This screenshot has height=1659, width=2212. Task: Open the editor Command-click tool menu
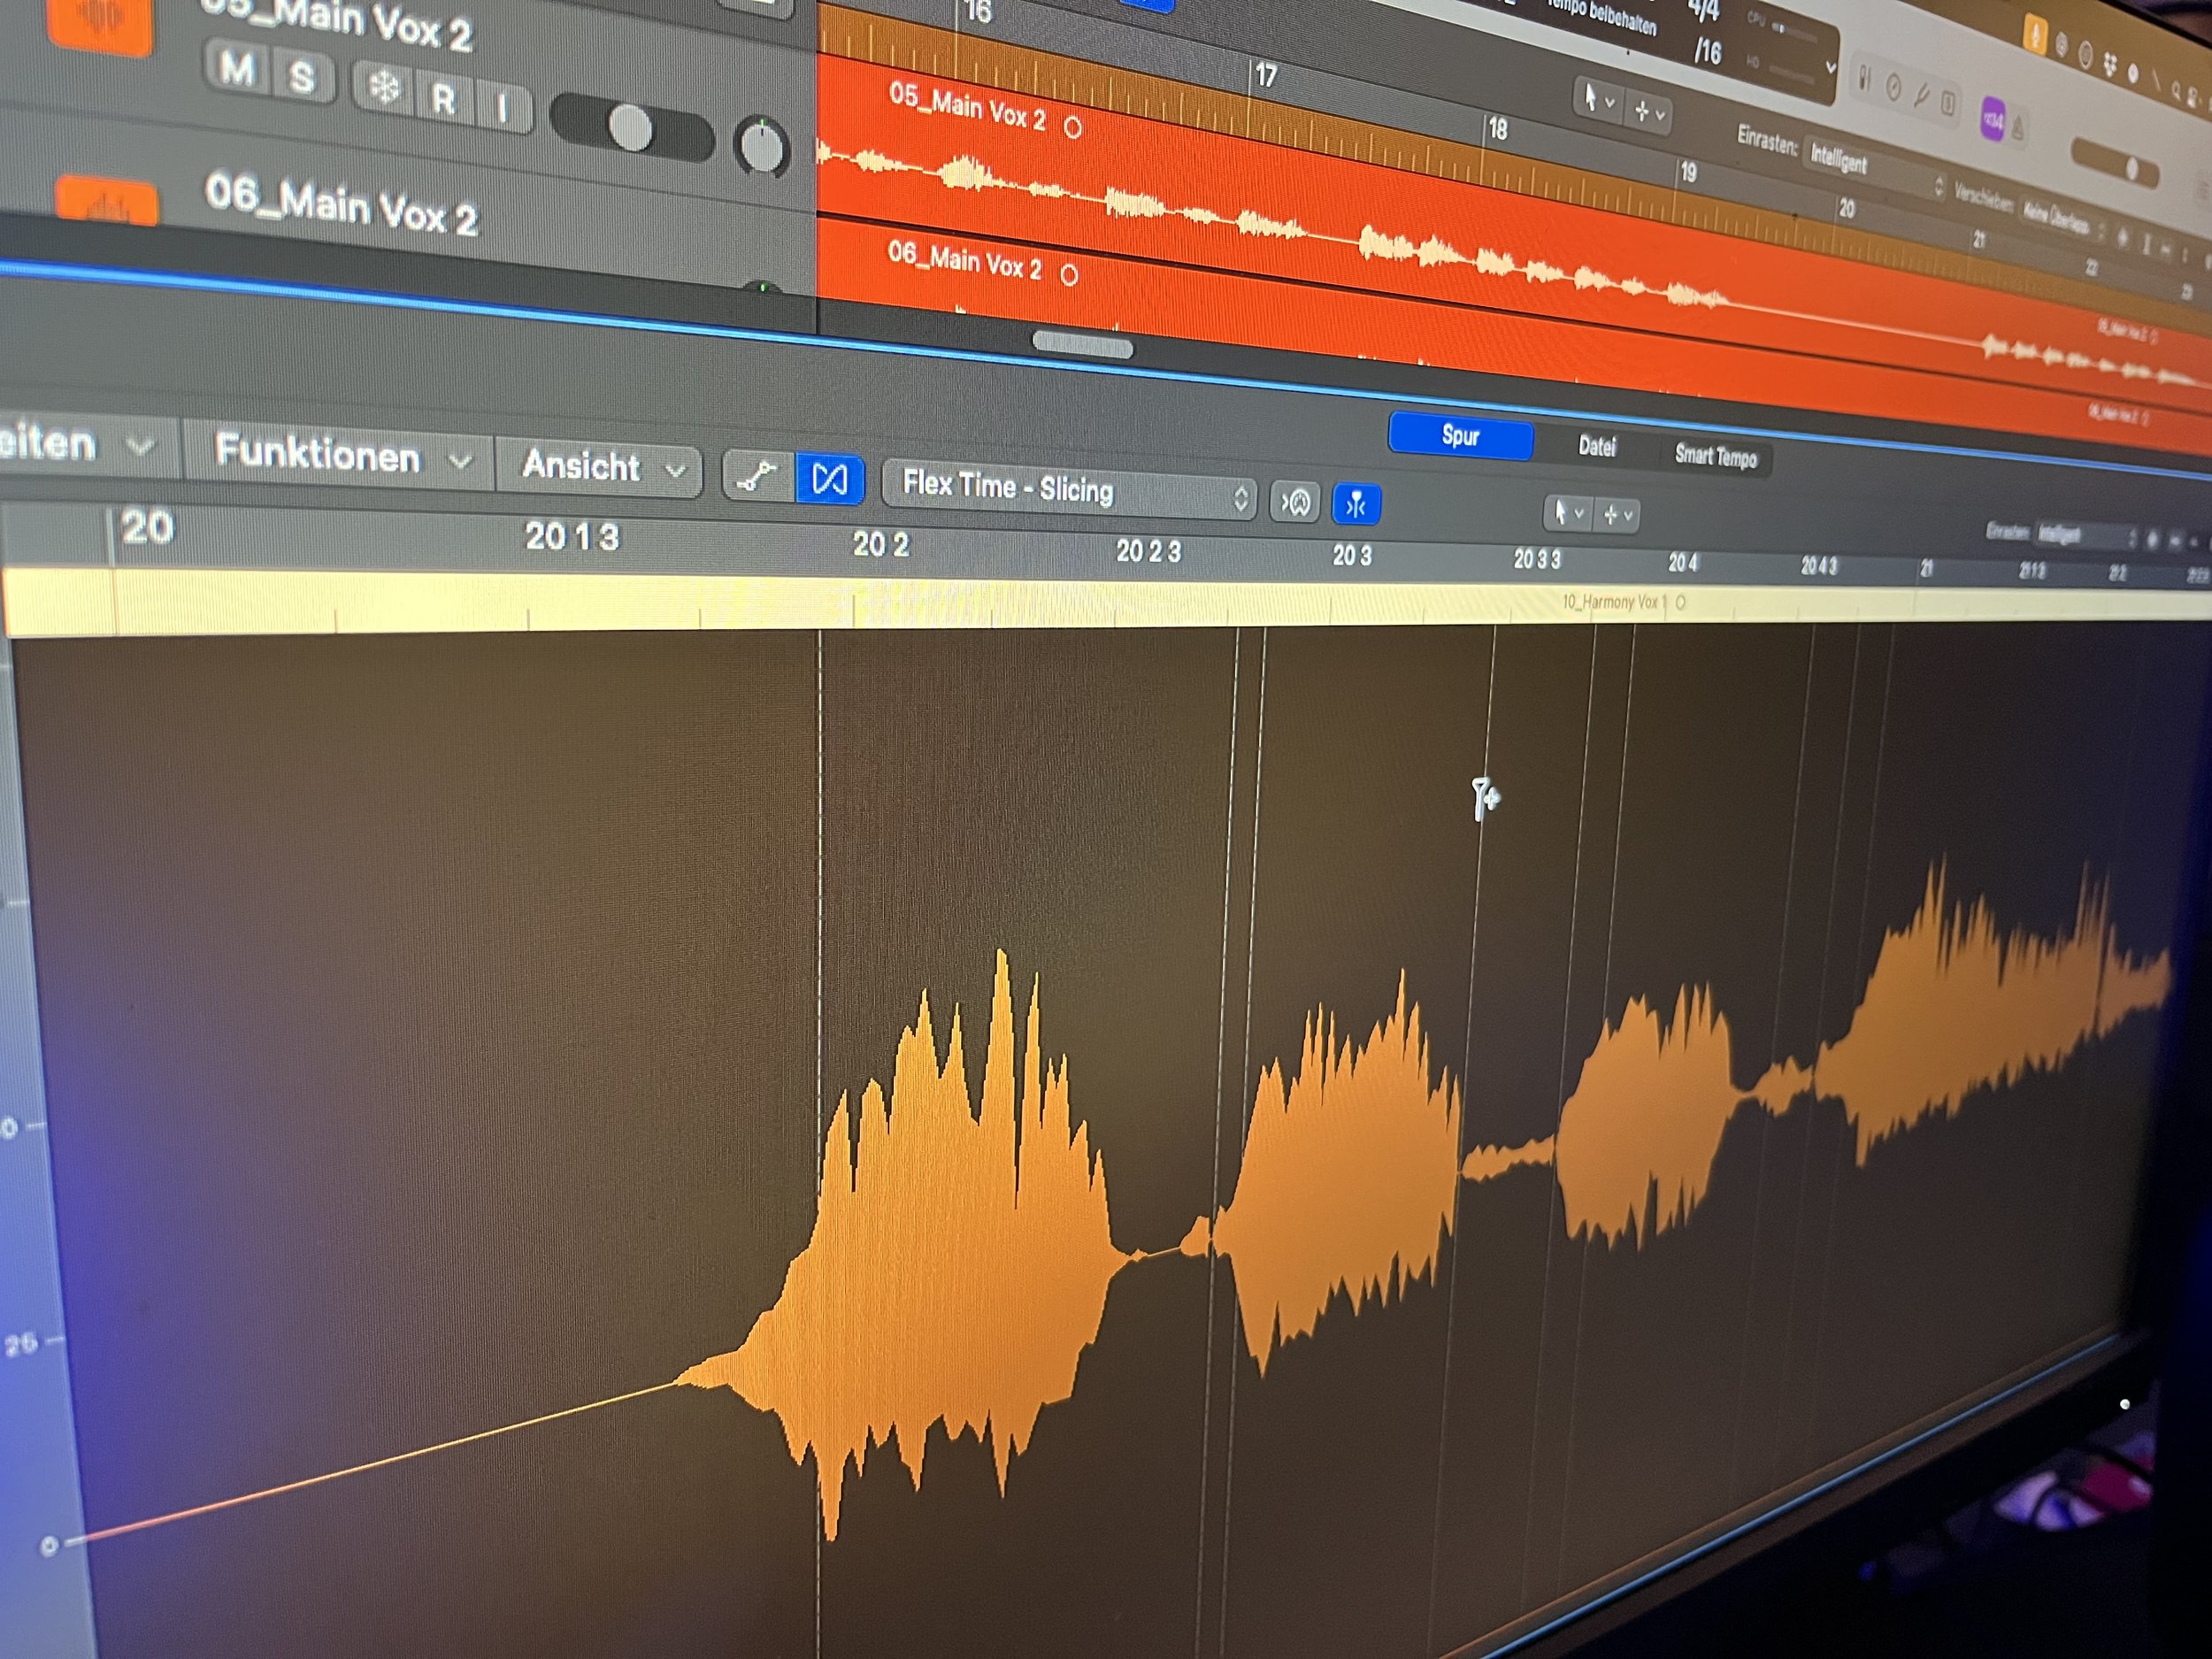click(x=1617, y=517)
